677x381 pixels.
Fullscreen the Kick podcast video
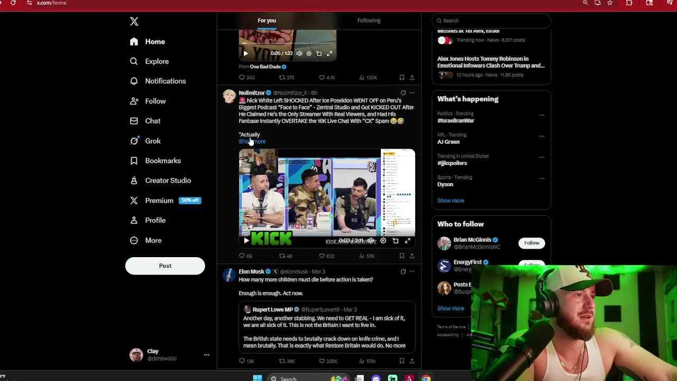408,241
